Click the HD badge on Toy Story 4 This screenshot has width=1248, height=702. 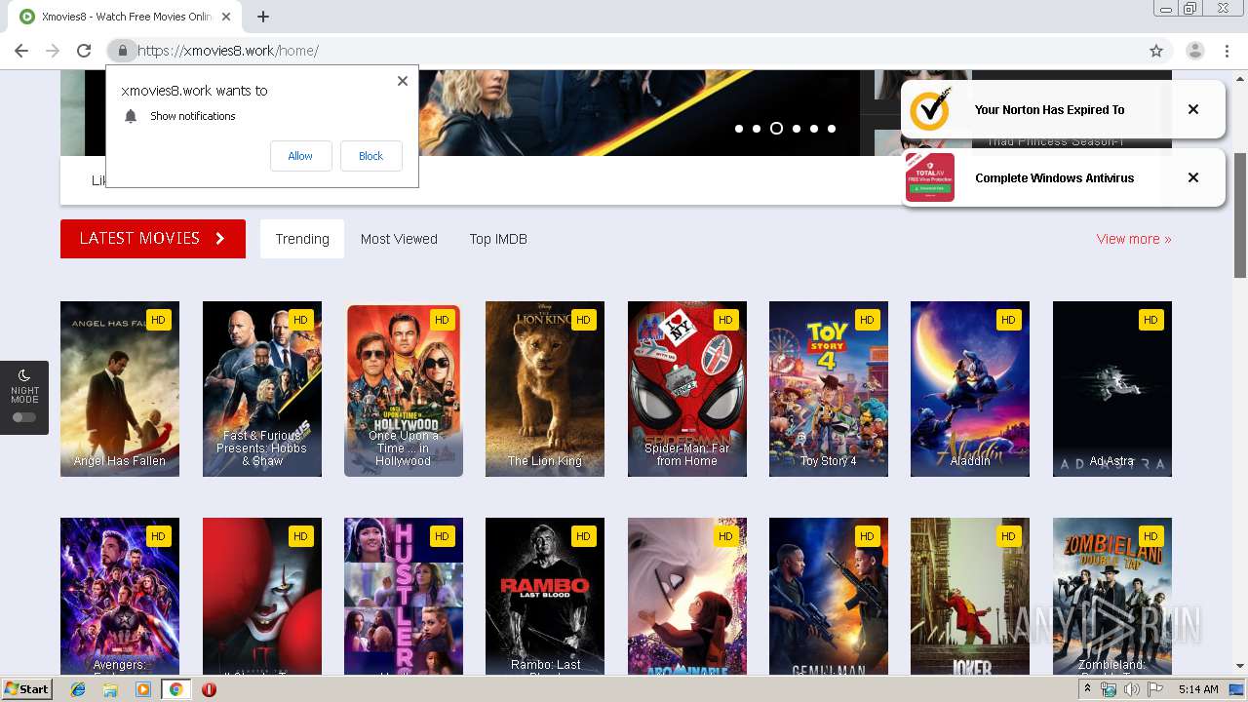point(867,320)
